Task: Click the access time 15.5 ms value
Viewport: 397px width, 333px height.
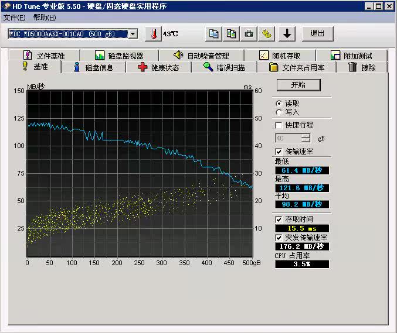Action: (x=302, y=228)
